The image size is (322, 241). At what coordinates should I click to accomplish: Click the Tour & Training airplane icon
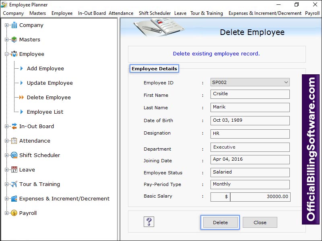(x=14, y=184)
